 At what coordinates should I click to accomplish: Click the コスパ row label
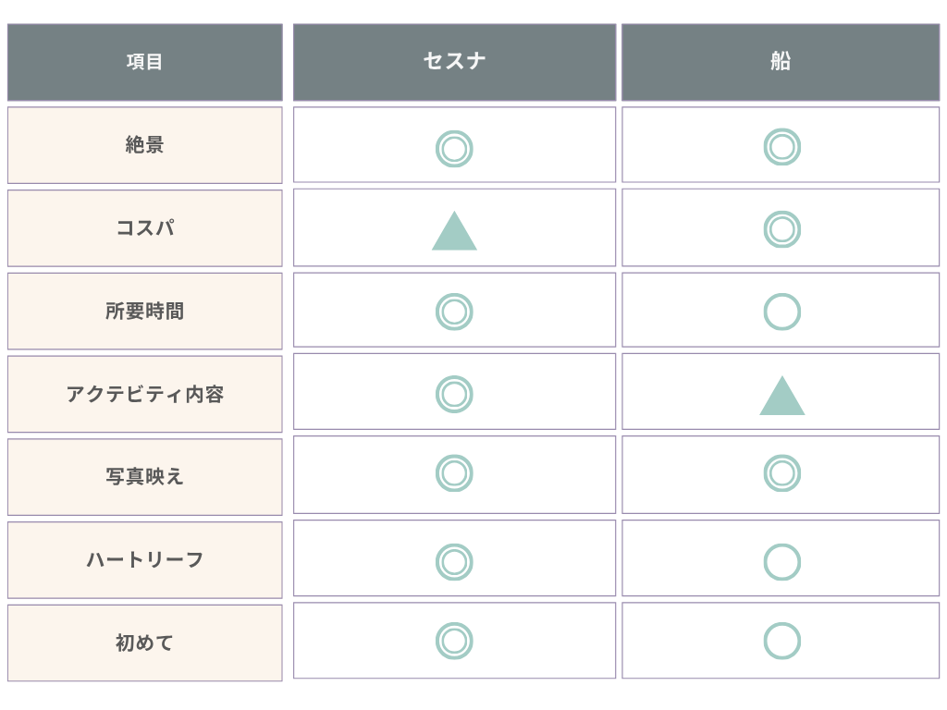[145, 228]
